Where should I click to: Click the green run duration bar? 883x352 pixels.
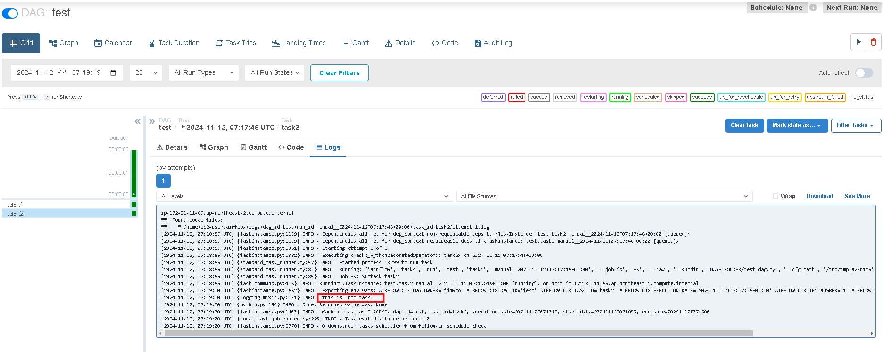(x=134, y=173)
